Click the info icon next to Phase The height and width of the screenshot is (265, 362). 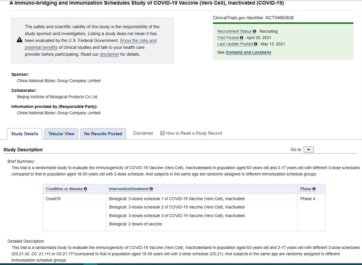pyautogui.click(x=314, y=189)
